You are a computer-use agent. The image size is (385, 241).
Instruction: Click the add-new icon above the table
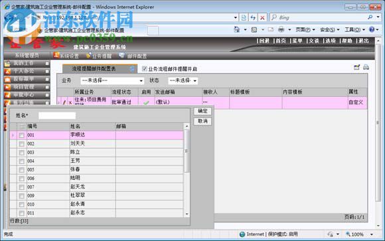point(356,67)
